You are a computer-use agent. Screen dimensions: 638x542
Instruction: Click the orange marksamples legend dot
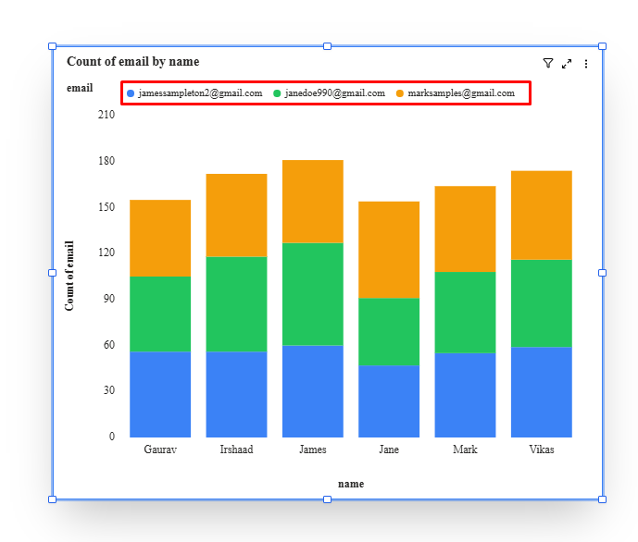[400, 93]
